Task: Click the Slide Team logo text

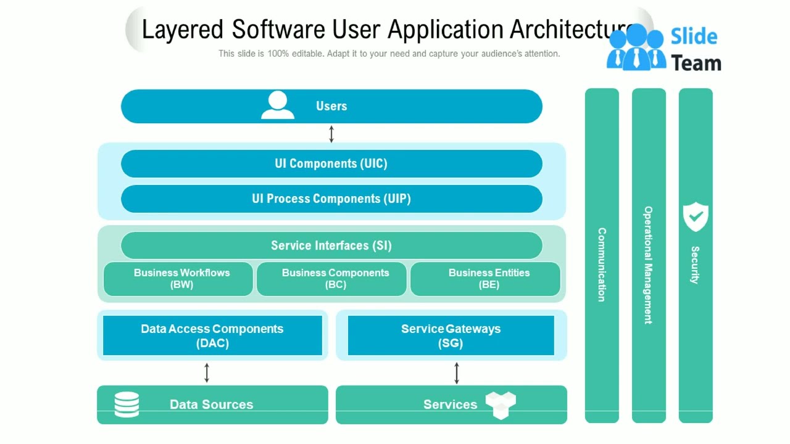Action: point(696,49)
